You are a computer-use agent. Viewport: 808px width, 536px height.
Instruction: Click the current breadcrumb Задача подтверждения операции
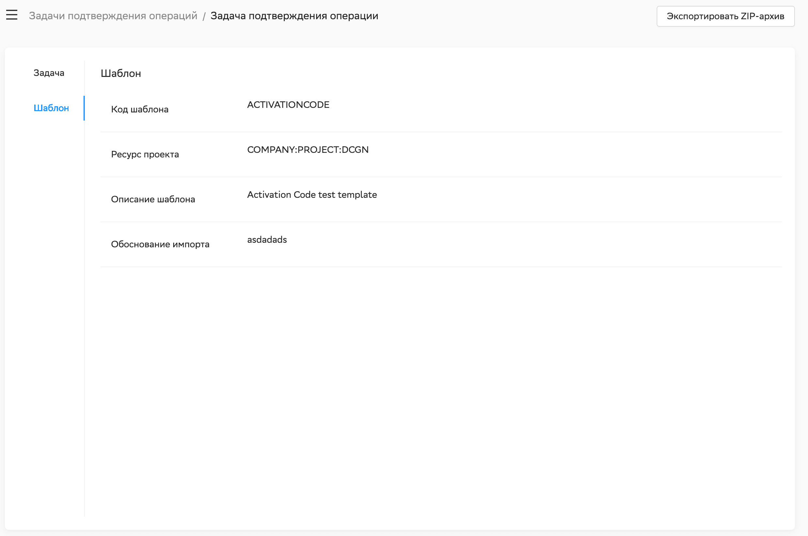tap(294, 16)
